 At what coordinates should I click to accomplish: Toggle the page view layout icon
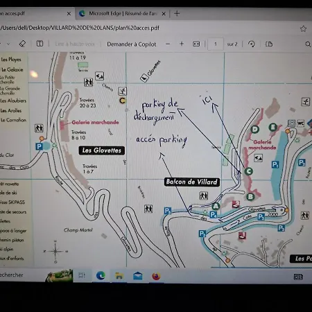[x=269, y=44]
